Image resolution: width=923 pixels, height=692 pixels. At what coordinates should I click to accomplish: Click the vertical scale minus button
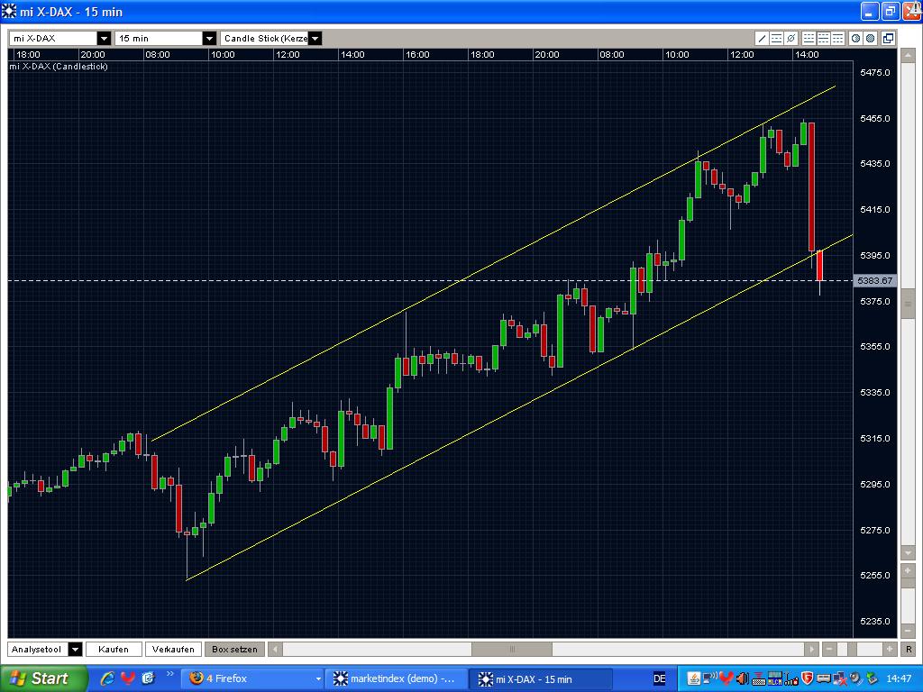(908, 631)
